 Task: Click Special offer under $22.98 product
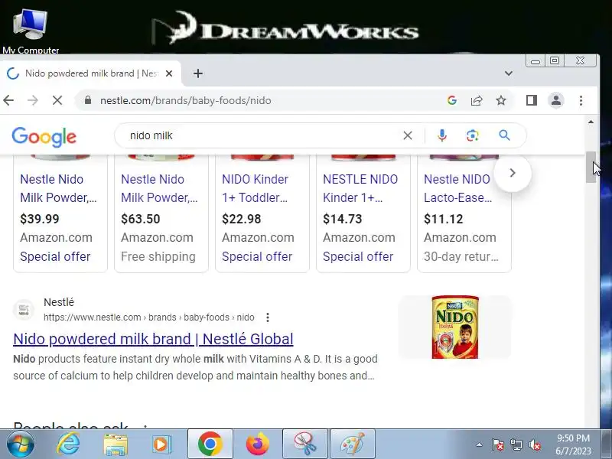pos(257,256)
